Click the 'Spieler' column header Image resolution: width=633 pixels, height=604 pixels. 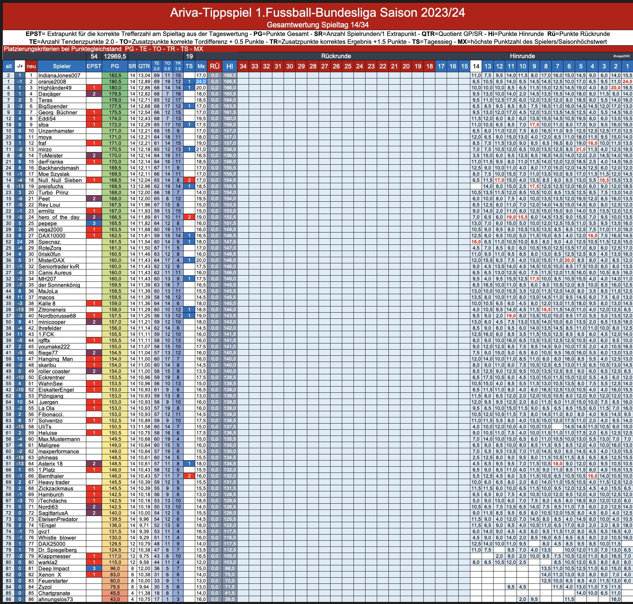tap(62, 66)
